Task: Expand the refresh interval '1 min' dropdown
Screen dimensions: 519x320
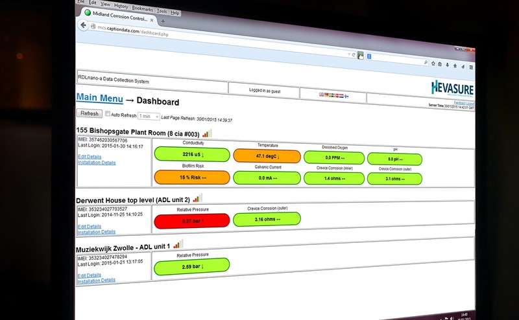Action: (x=149, y=116)
